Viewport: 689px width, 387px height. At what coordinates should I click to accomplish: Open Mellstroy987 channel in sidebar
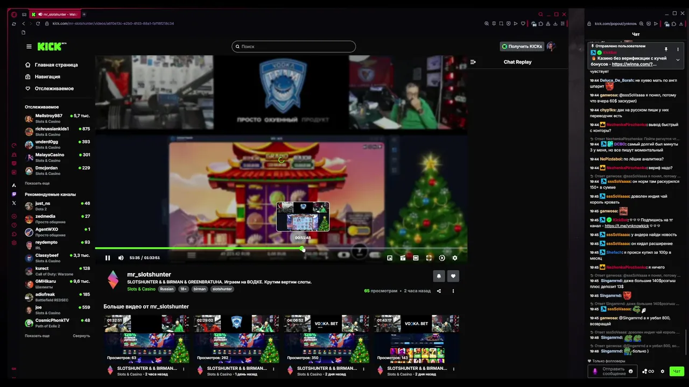click(58, 118)
